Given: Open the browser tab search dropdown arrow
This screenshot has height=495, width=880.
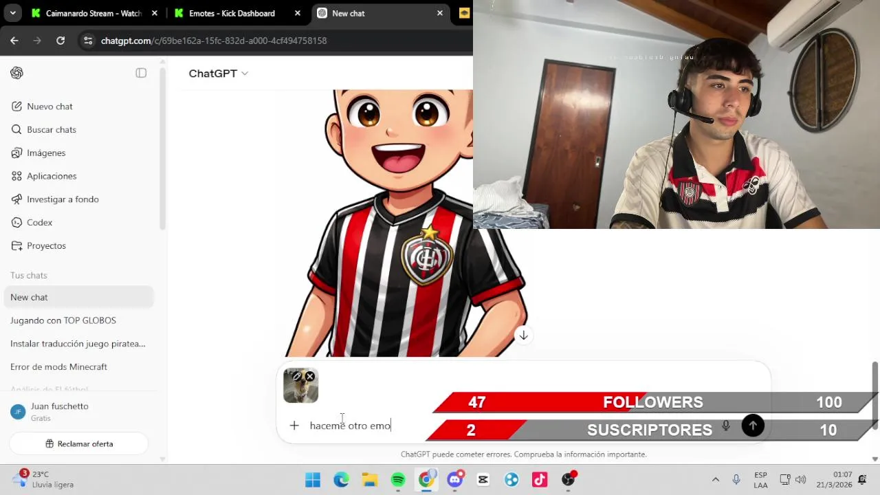Looking at the screenshot, I should [x=12, y=13].
